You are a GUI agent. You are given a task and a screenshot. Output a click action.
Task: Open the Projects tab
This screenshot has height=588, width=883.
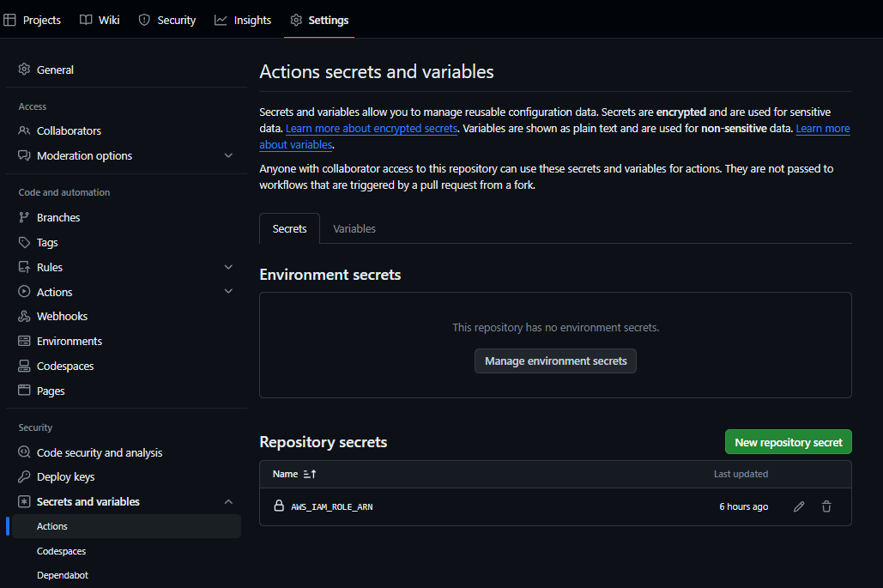32,21
